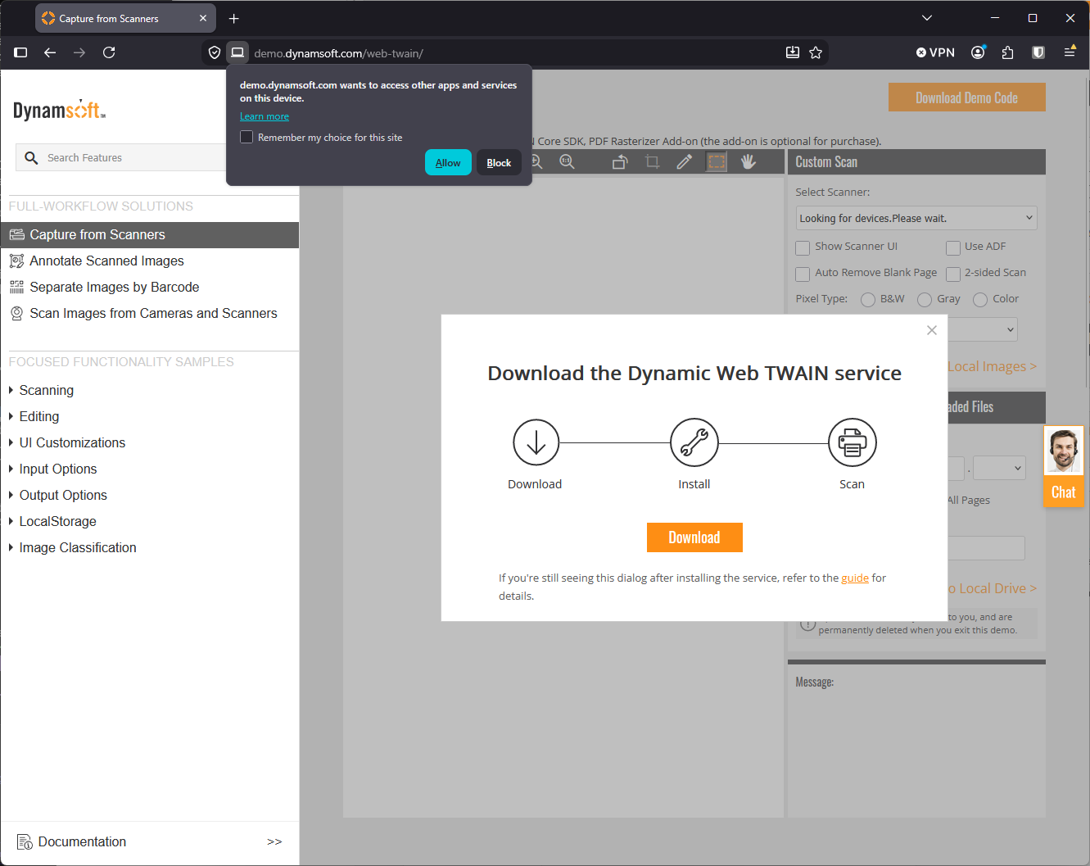This screenshot has width=1090, height=866.
Task: Enable Show Scanner UI checkbox
Action: (x=803, y=247)
